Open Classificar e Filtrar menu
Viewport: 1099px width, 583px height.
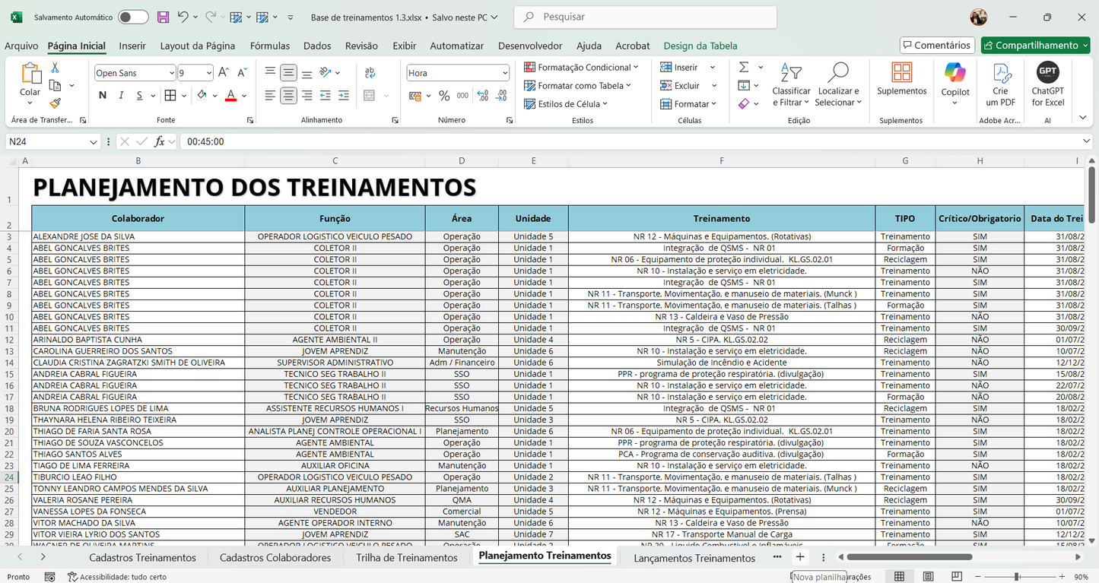pos(791,84)
